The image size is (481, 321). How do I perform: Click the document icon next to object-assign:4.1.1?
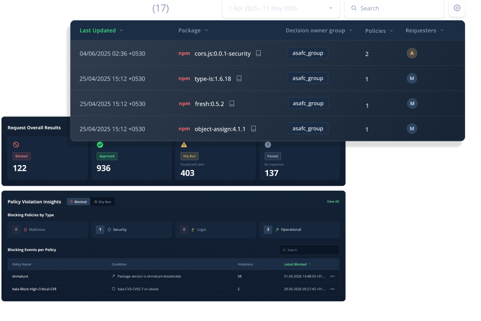click(x=254, y=128)
